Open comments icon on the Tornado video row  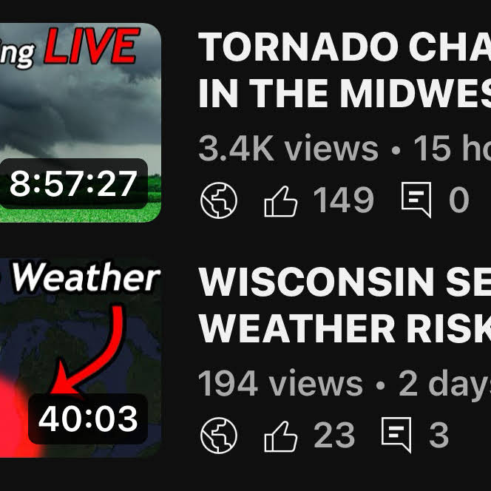[416, 200]
